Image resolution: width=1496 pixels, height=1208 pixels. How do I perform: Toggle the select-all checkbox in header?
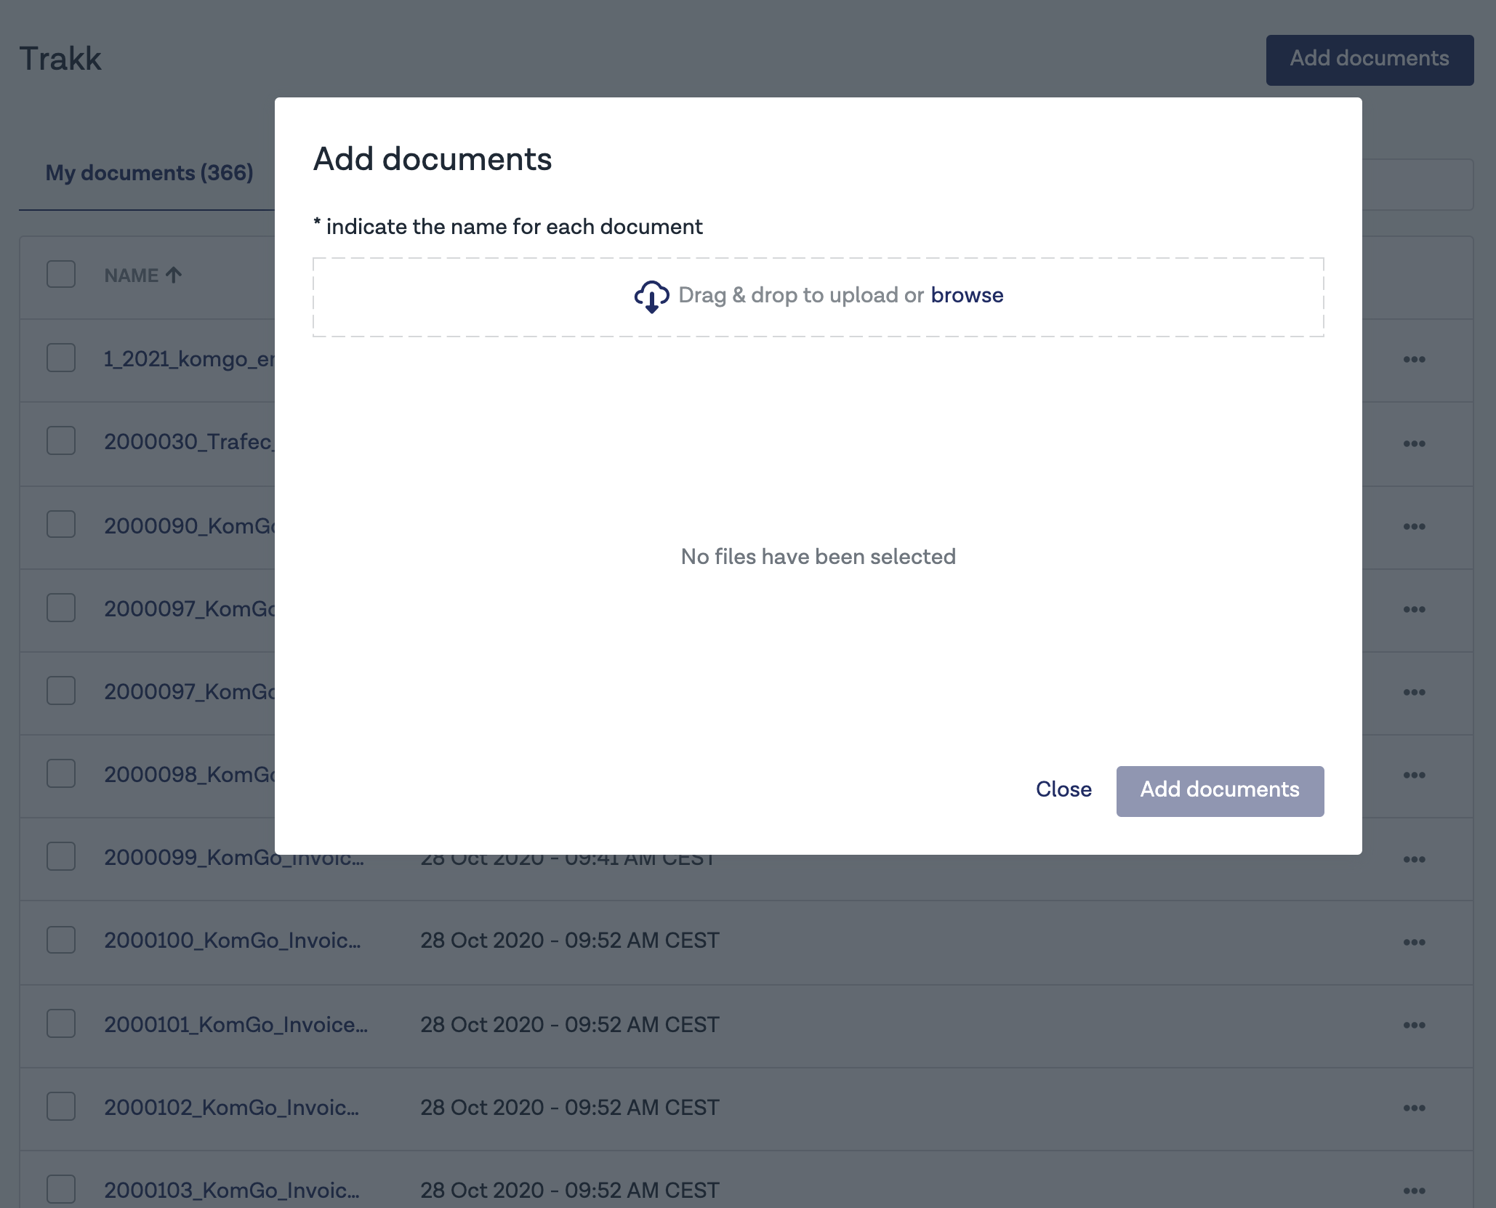pos(61,275)
